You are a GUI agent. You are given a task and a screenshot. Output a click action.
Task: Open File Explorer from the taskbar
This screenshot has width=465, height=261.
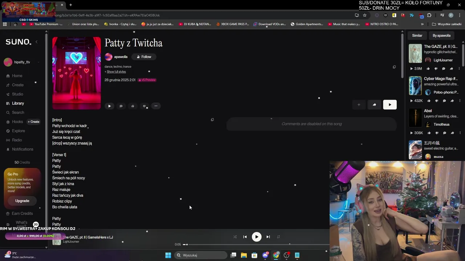(244, 255)
